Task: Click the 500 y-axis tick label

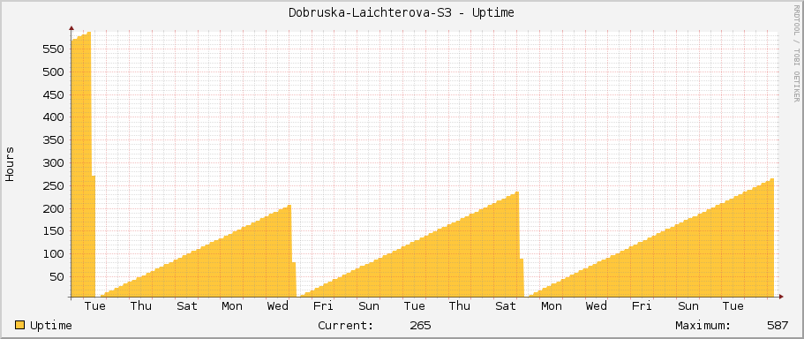Action: pyautogui.click(x=53, y=72)
